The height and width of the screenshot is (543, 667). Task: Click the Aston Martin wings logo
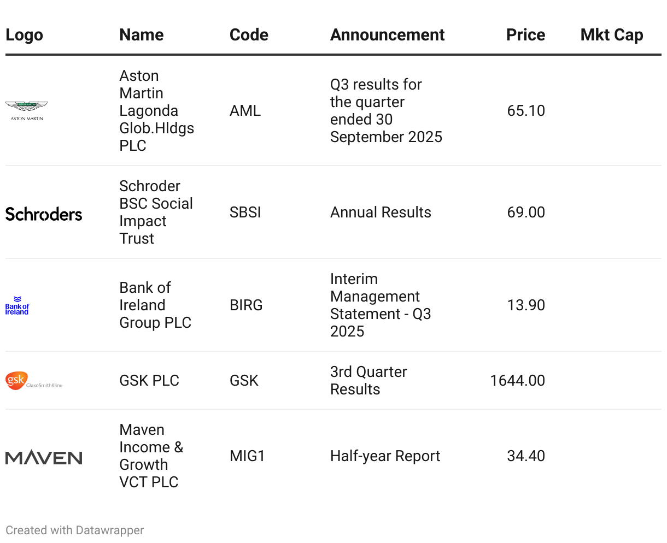coord(27,110)
